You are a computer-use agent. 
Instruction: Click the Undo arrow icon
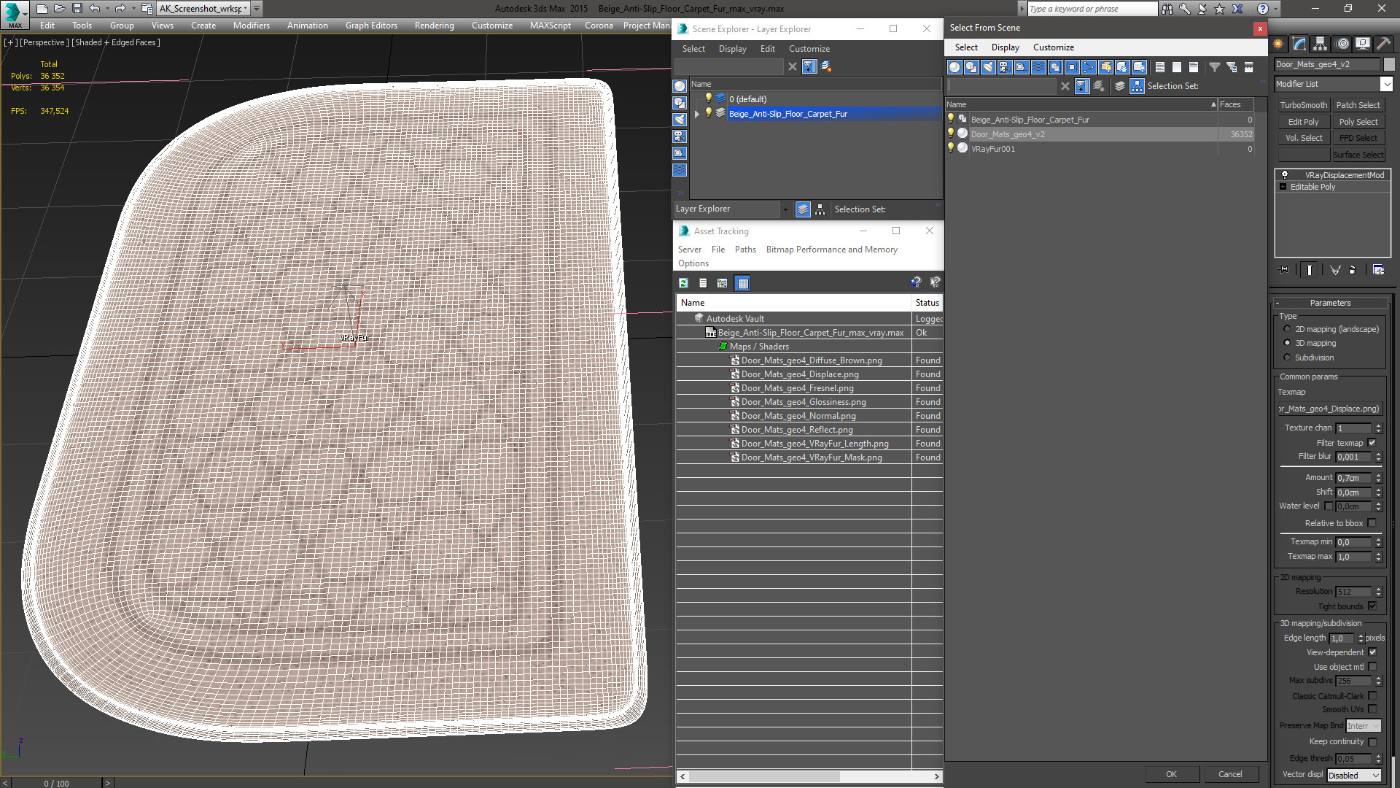95,9
